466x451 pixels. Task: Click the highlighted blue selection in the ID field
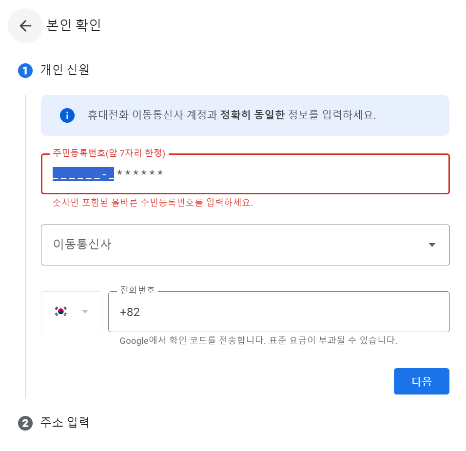tap(83, 174)
